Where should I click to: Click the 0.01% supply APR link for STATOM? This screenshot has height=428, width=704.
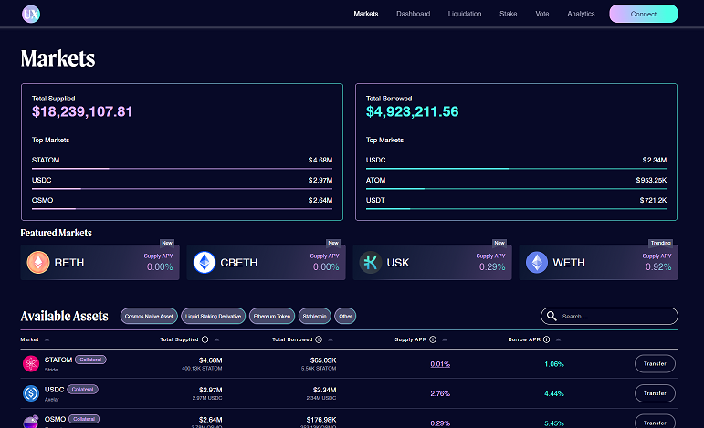(x=440, y=364)
